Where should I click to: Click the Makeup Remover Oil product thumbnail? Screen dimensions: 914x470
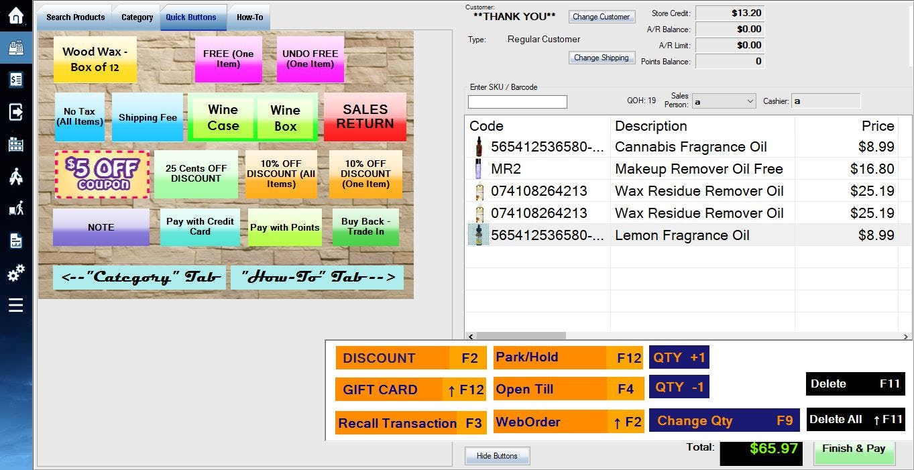(479, 169)
